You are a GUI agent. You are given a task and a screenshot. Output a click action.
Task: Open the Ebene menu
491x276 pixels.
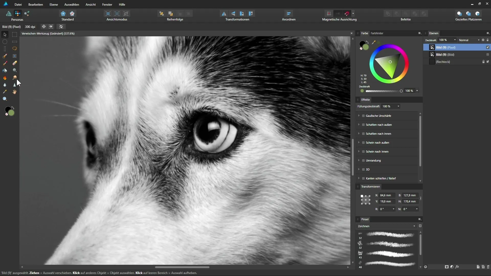54,5
